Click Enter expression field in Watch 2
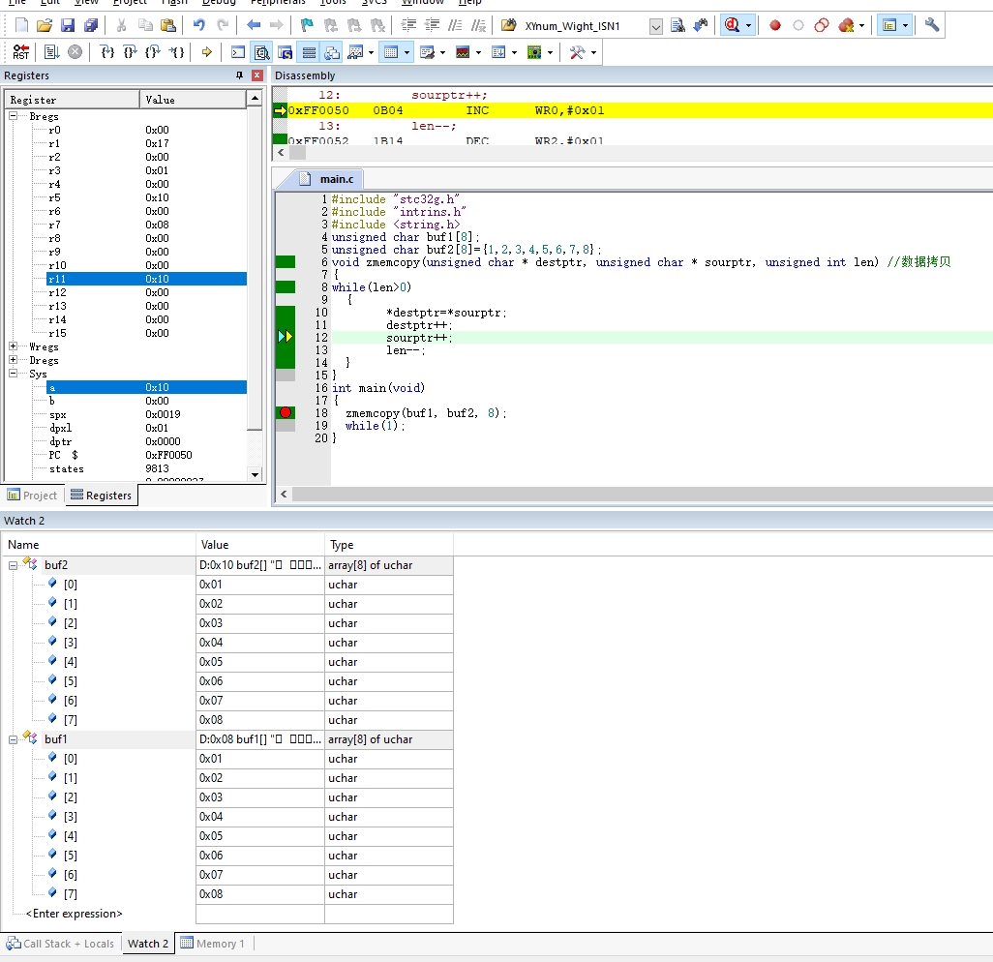The height and width of the screenshot is (962, 993). pyautogui.click(x=75, y=914)
